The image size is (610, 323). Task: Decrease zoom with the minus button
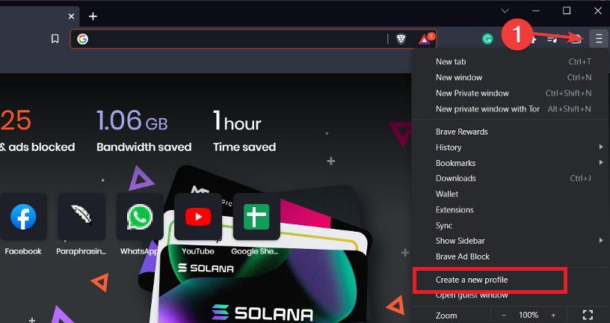click(x=503, y=315)
